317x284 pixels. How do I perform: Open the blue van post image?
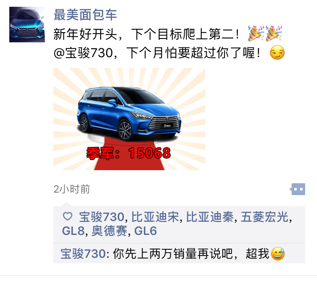129,119
